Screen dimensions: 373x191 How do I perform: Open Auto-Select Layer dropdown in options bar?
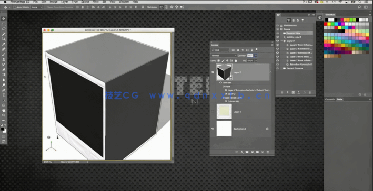37,7
